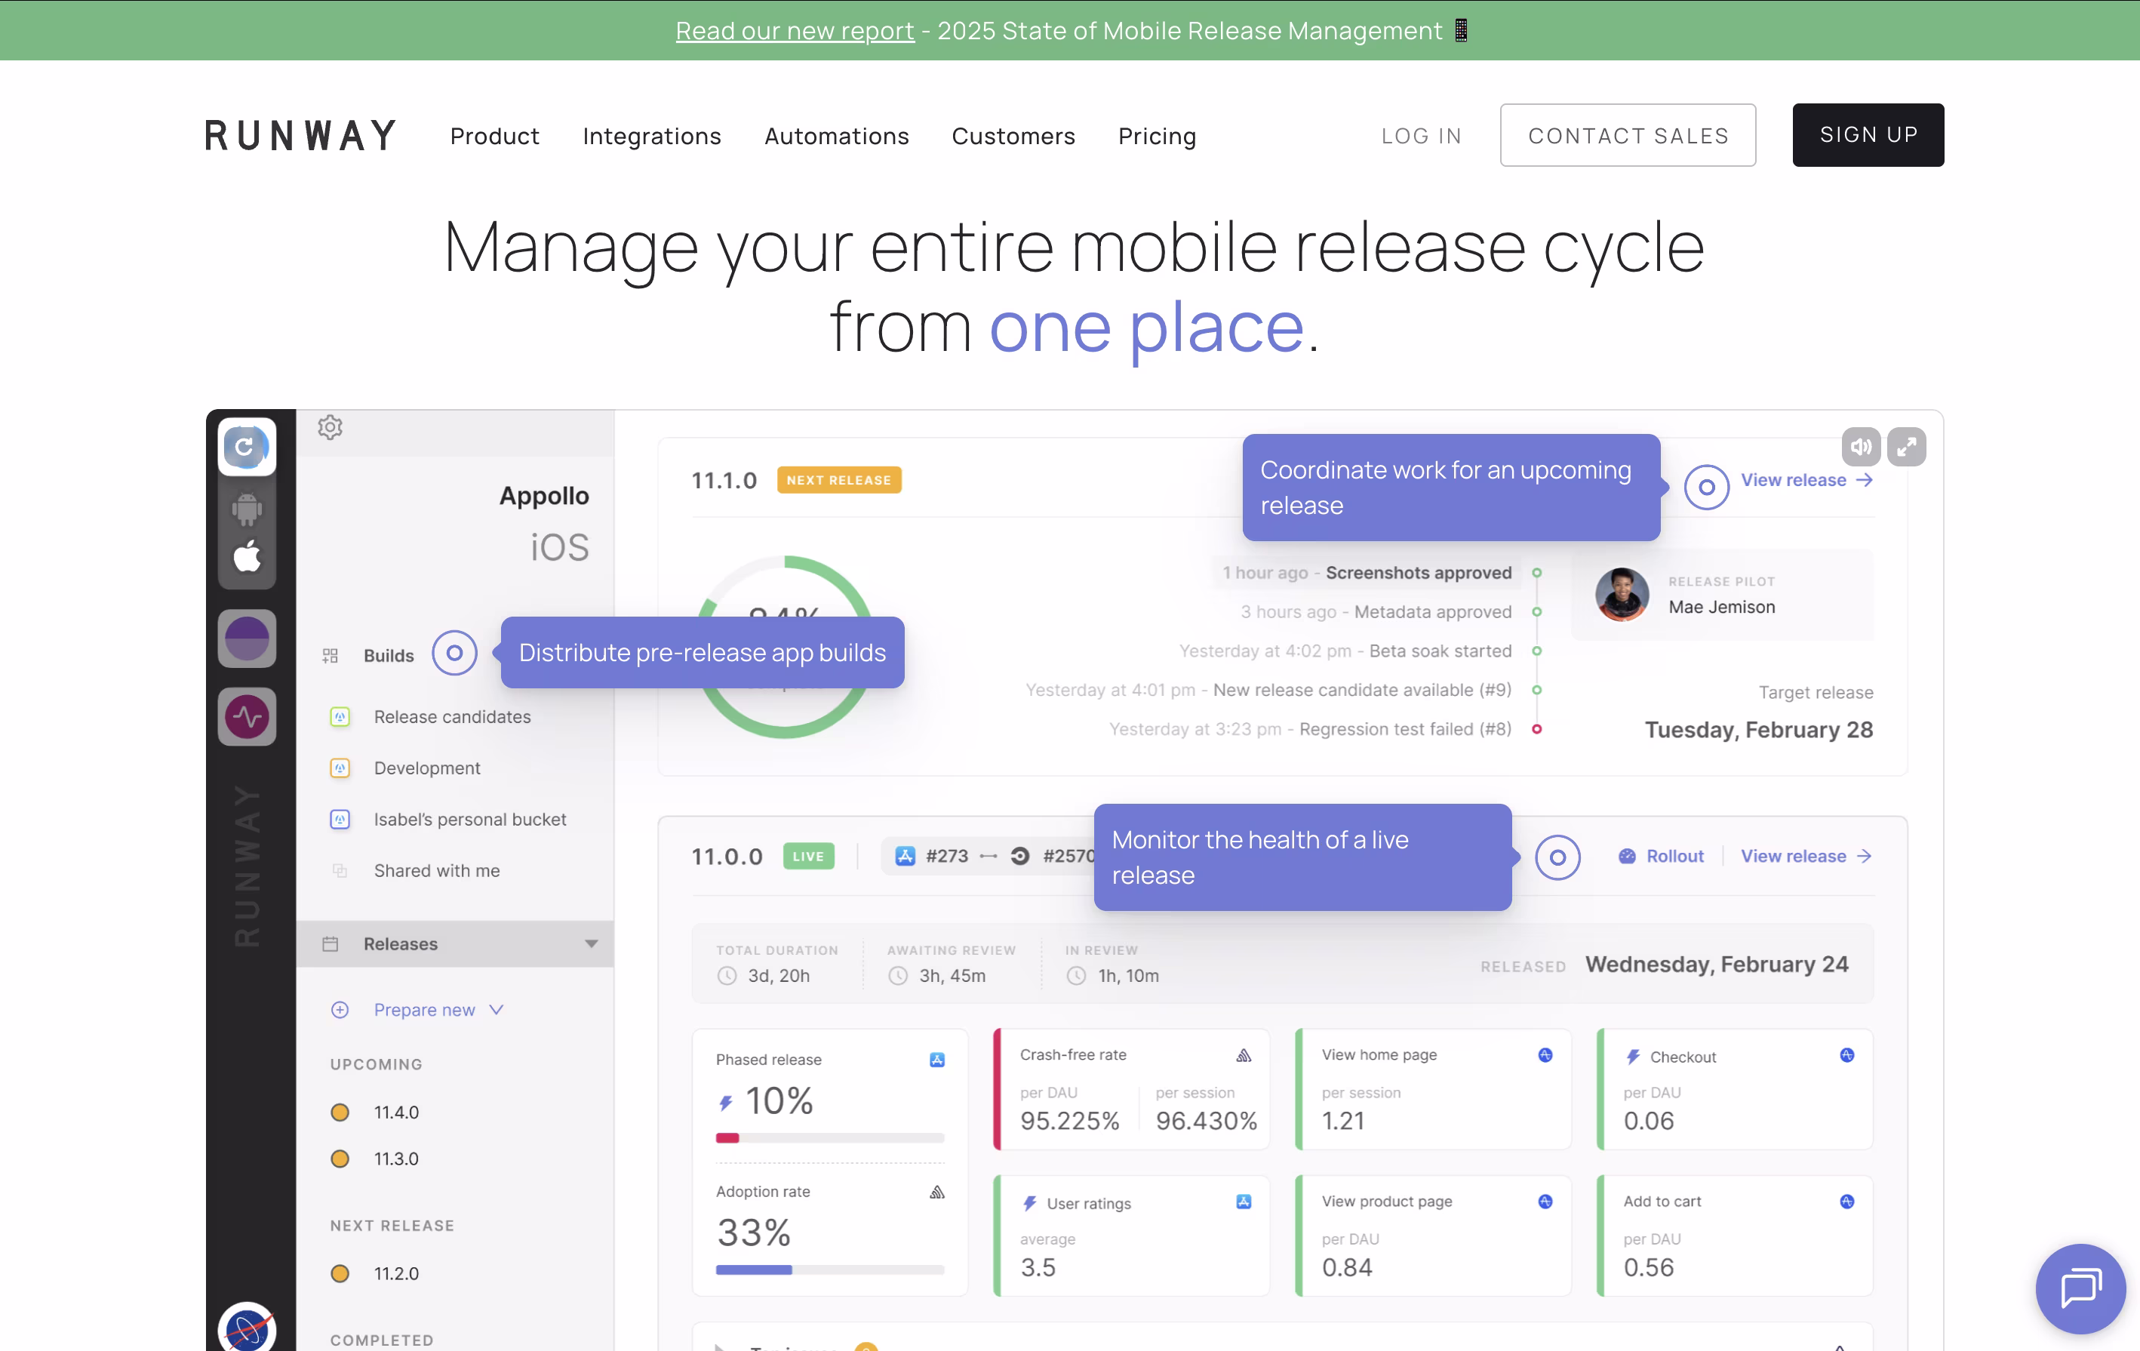Viewport: 2140px width, 1351px height.
Task: Select upcoming release 11.3.0
Action: [x=395, y=1159]
